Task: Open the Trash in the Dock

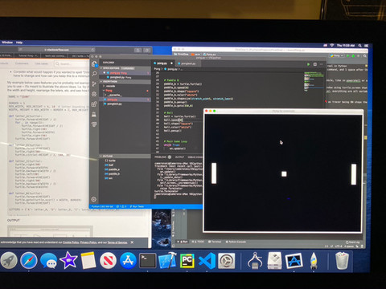Action: point(342,260)
